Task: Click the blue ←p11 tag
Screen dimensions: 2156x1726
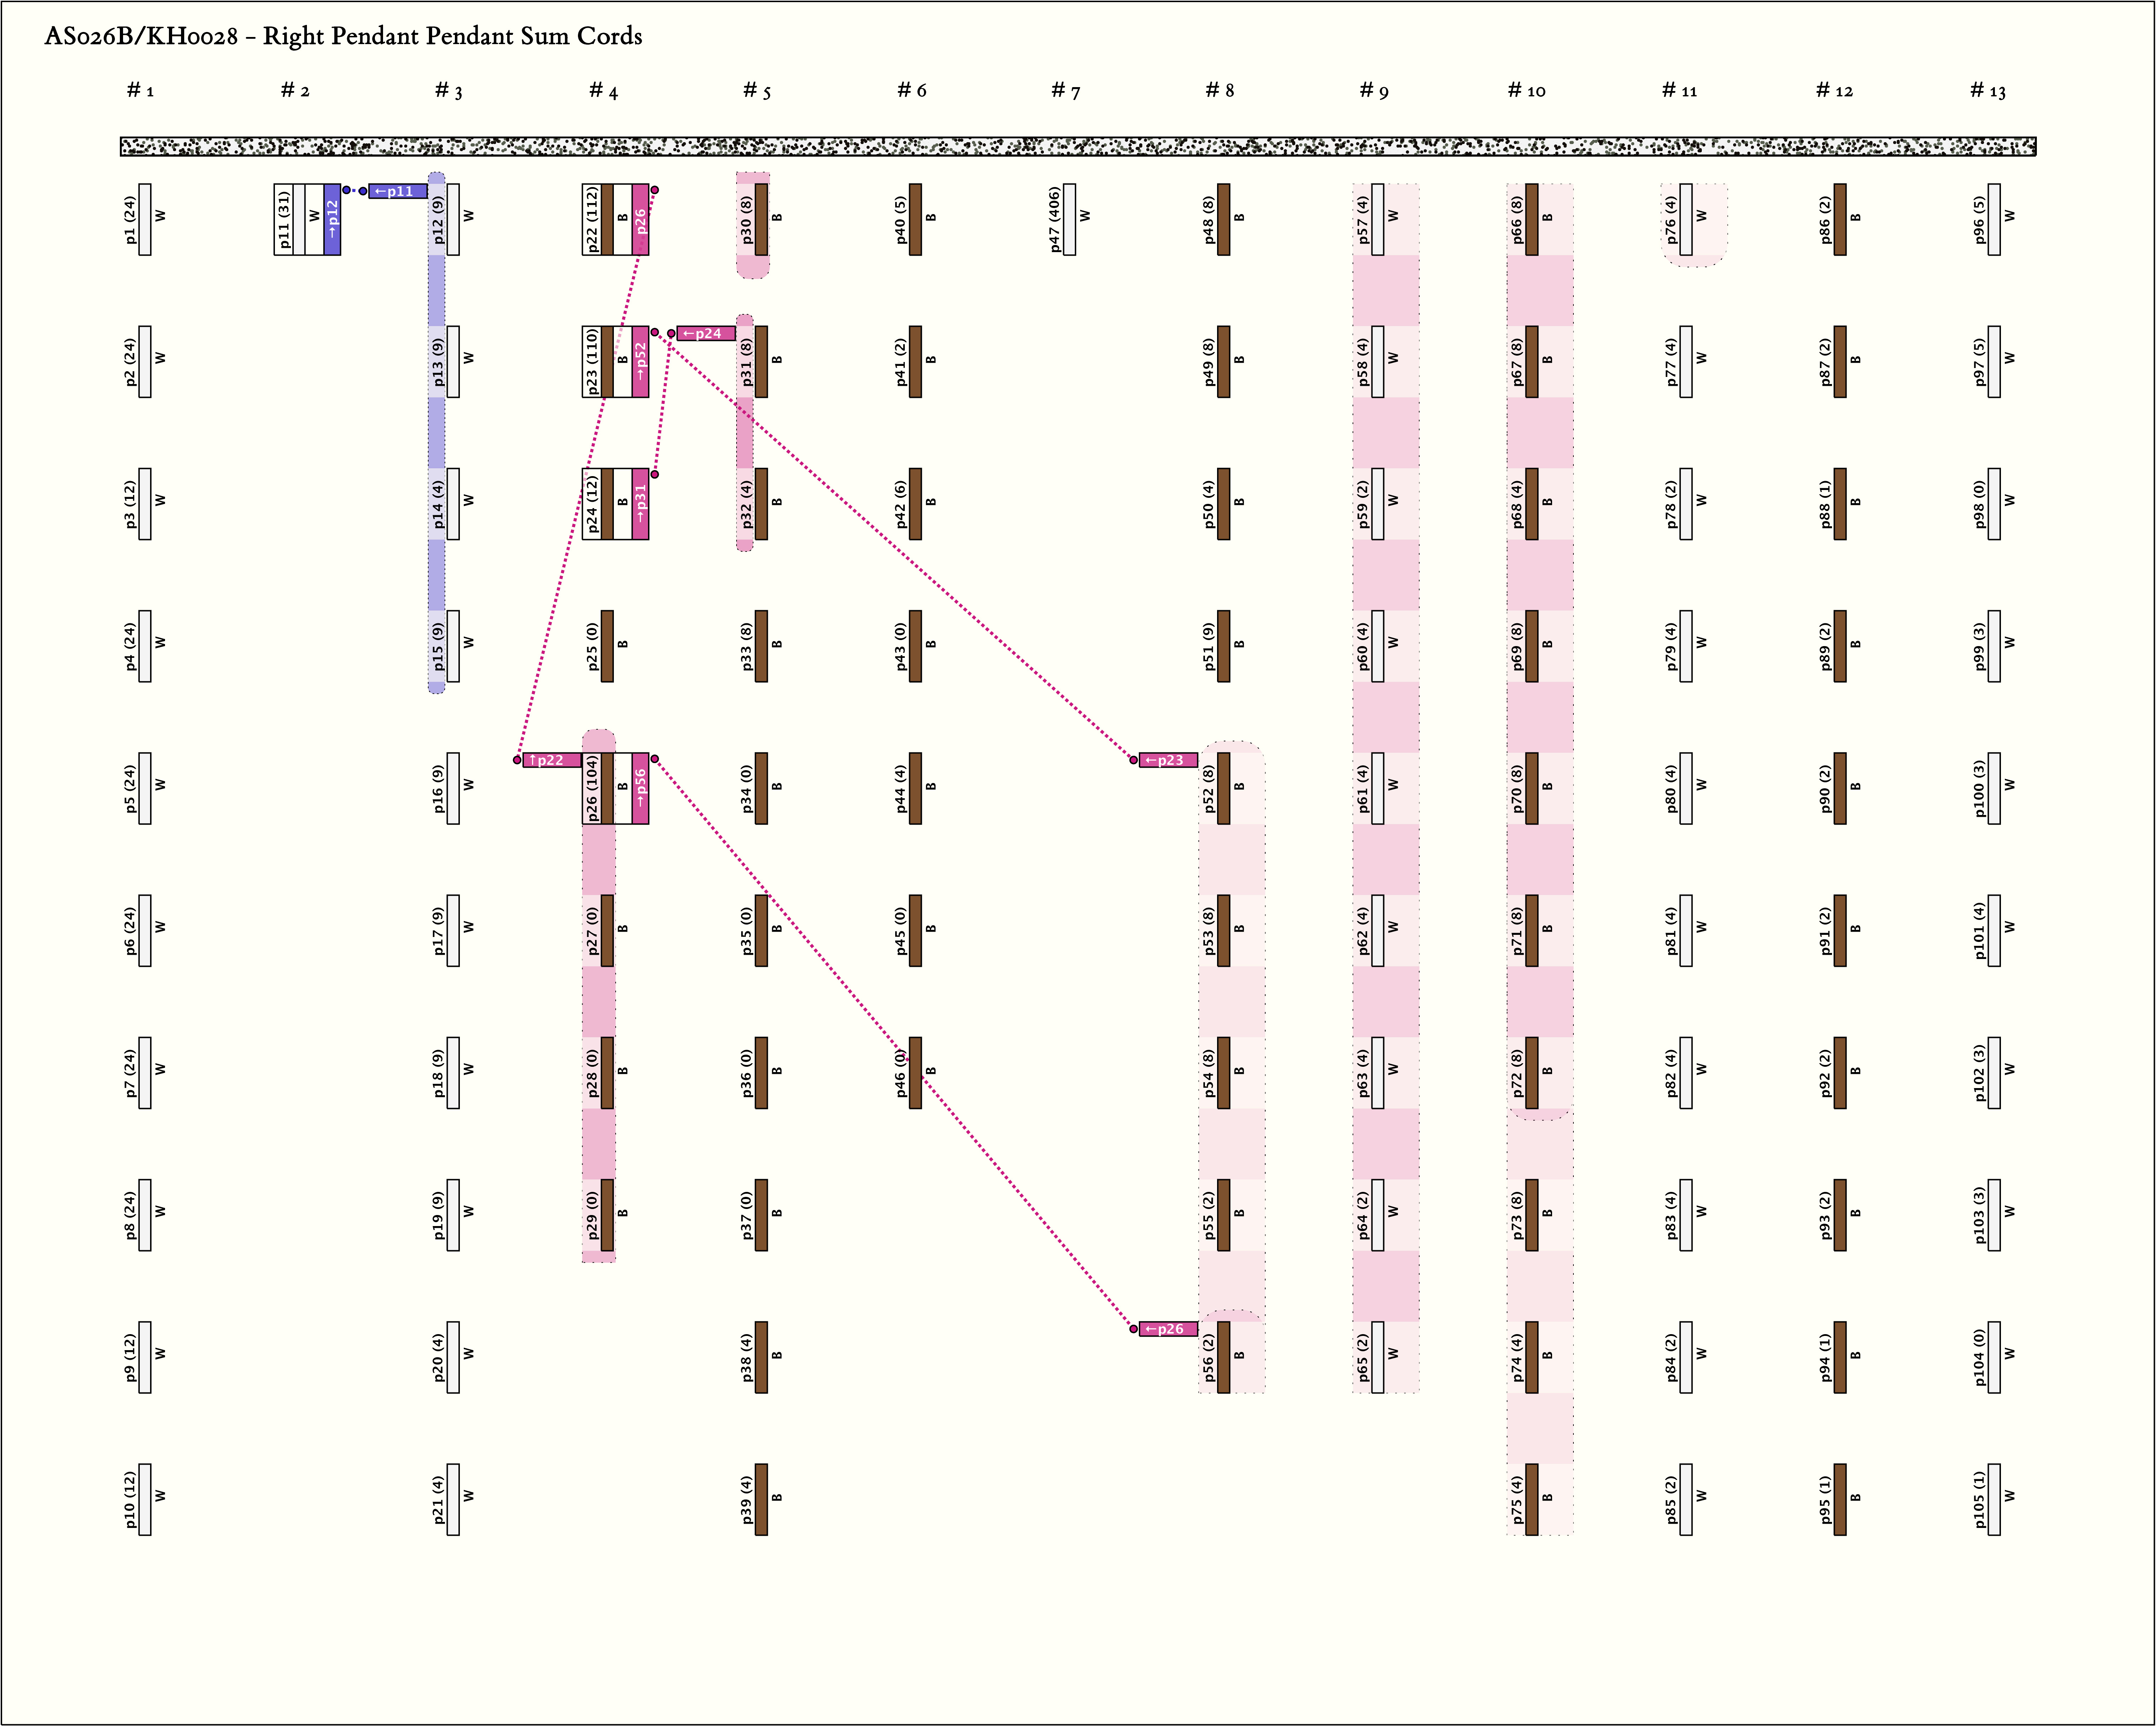Action: [398, 191]
